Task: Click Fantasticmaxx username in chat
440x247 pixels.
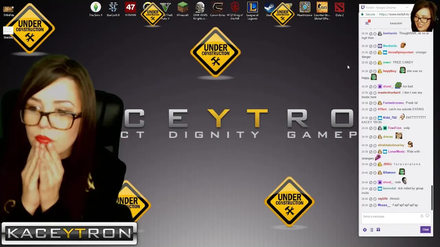Action: (x=393, y=103)
